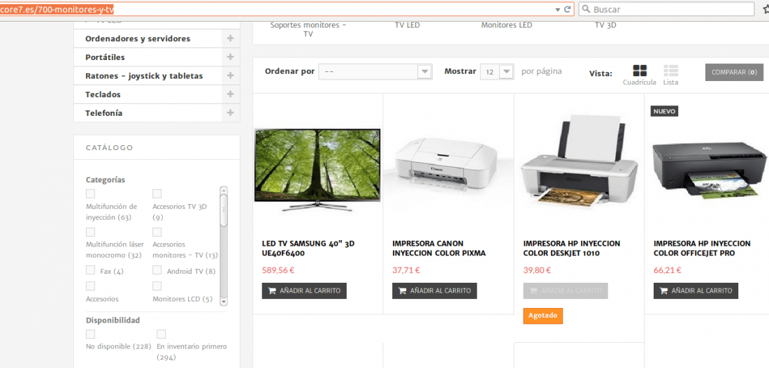Image resolution: width=769 pixels, height=368 pixels.
Task: Click the 39,80 € price
Action: (537, 270)
